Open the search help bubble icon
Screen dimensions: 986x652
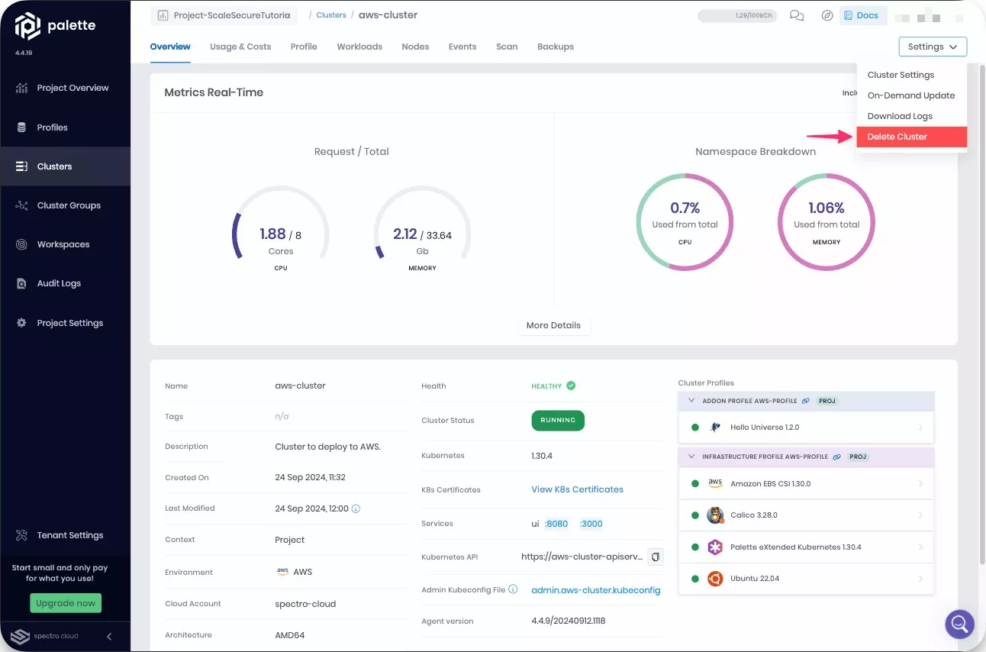pos(959,624)
